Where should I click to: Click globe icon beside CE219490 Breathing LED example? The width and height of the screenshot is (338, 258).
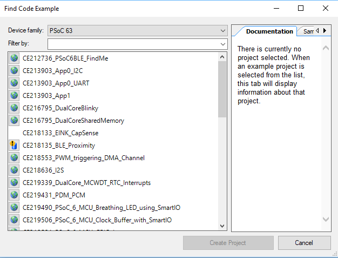point(14,207)
